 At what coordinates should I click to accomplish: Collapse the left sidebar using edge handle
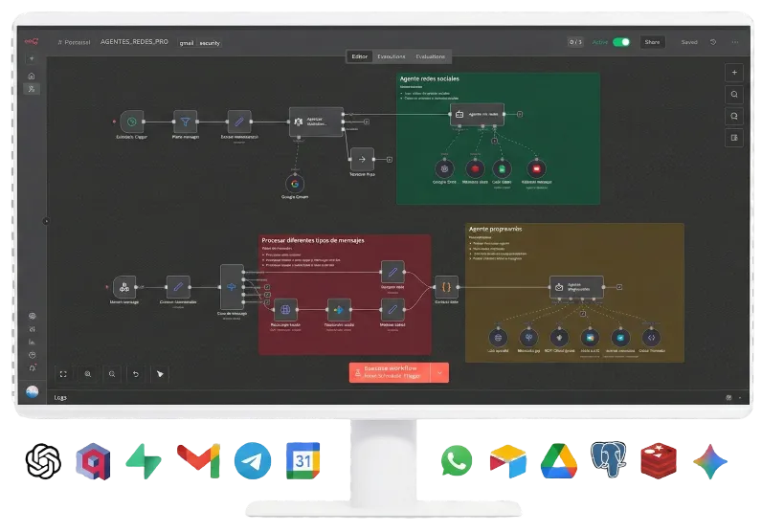(x=46, y=221)
